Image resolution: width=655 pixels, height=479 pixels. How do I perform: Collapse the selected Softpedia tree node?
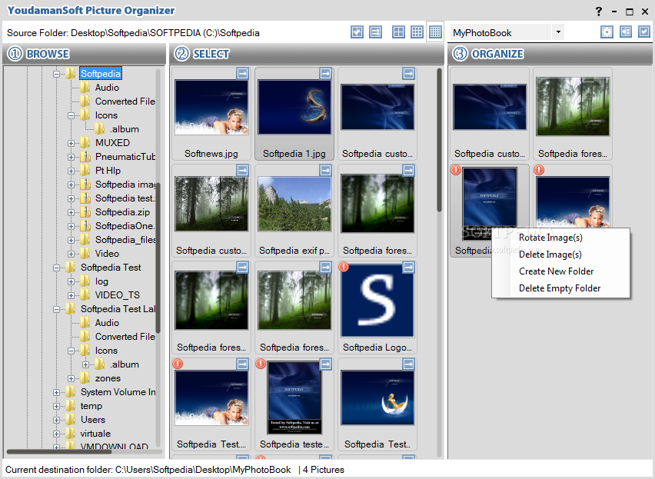(56, 74)
